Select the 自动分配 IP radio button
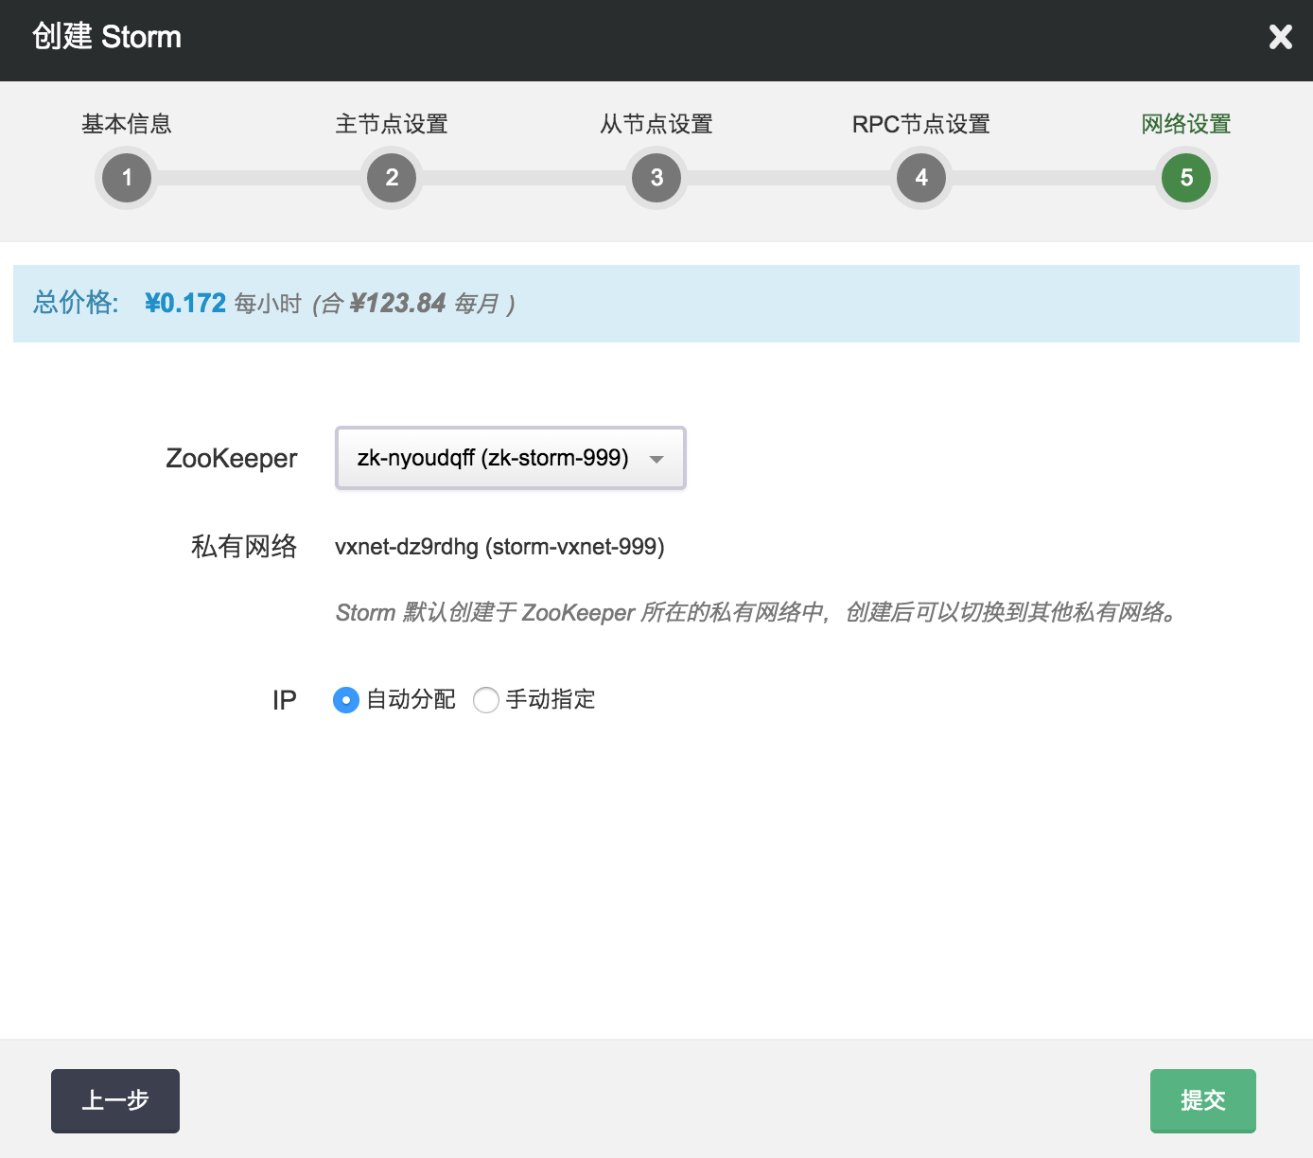Screen dimensions: 1313x1158 pos(346,700)
